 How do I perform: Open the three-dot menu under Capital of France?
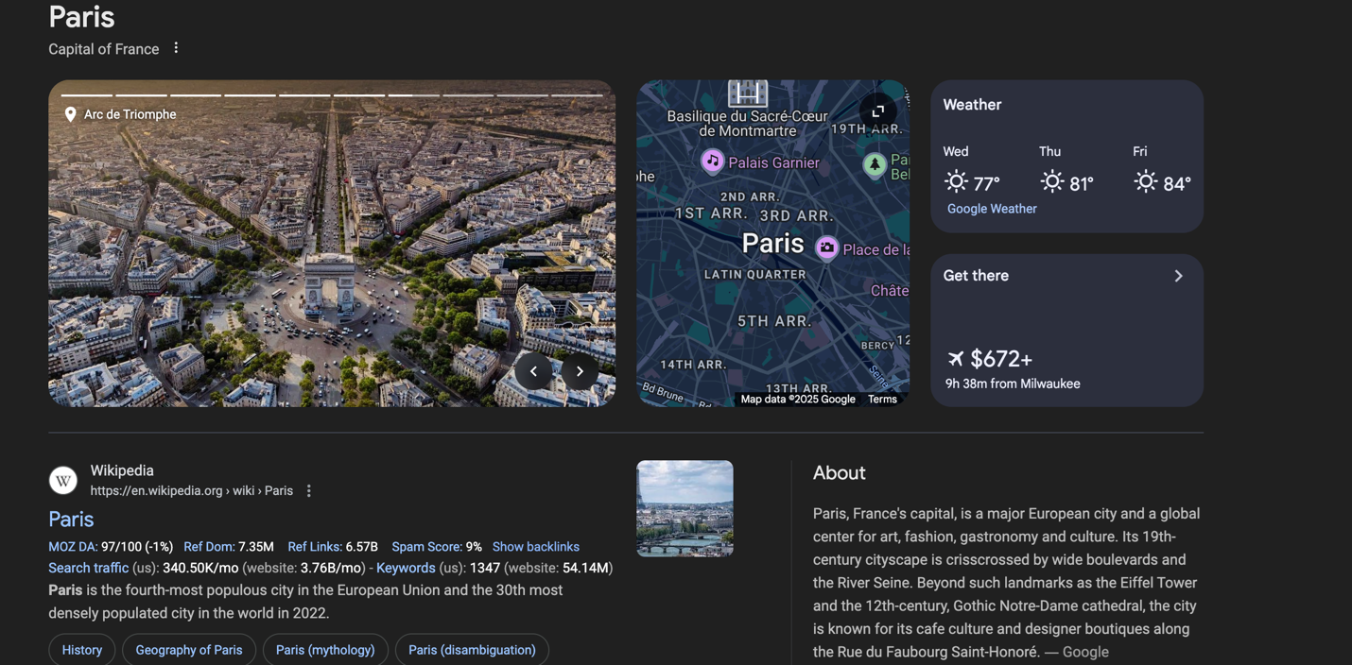(176, 46)
